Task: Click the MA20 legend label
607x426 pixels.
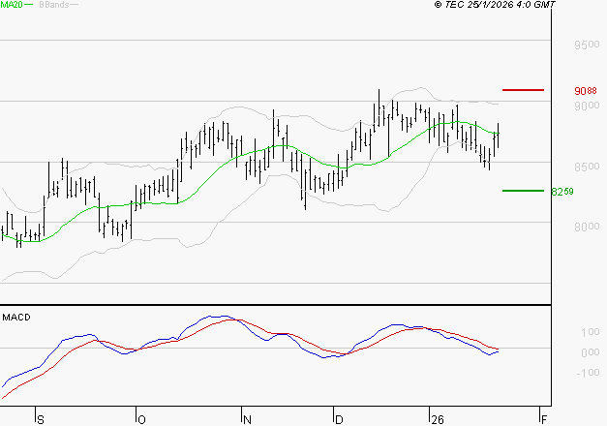Action: (x=12, y=4)
